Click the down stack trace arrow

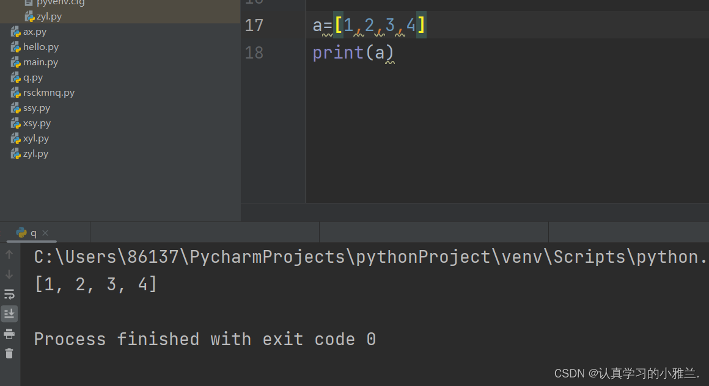click(x=9, y=274)
